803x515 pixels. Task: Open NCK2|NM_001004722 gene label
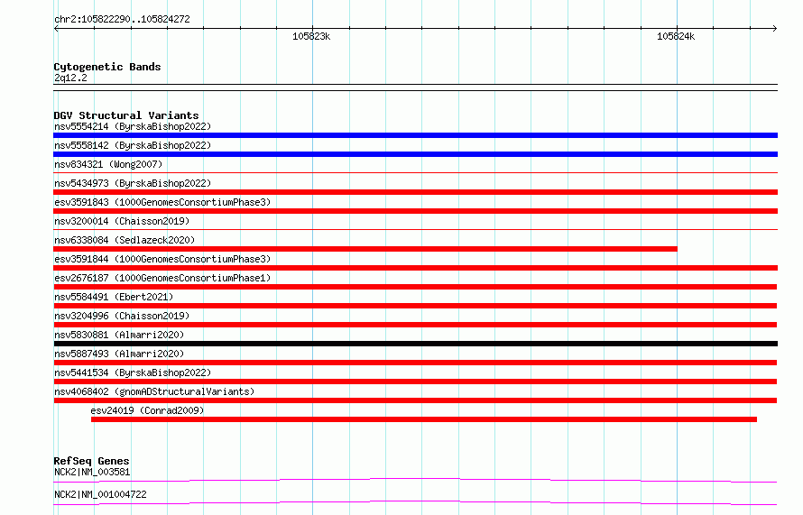tap(100, 494)
